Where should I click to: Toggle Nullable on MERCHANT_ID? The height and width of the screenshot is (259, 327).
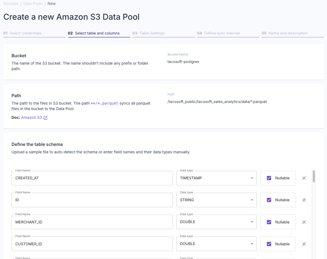(x=269, y=222)
